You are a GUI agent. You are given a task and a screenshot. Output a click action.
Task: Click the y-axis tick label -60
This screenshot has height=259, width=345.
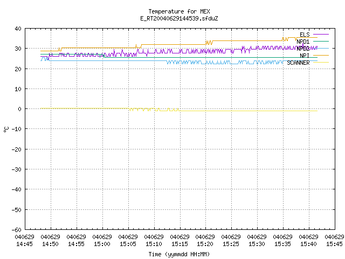(17, 230)
